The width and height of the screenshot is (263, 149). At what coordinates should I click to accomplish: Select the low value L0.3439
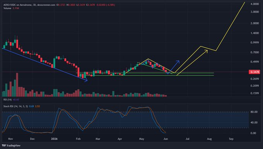coord(81,5)
